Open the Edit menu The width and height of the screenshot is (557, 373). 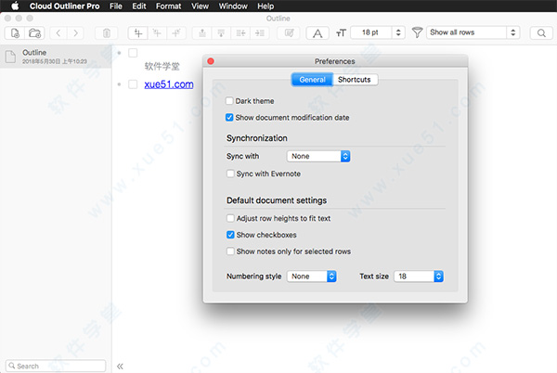pyautogui.click(x=139, y=6)
